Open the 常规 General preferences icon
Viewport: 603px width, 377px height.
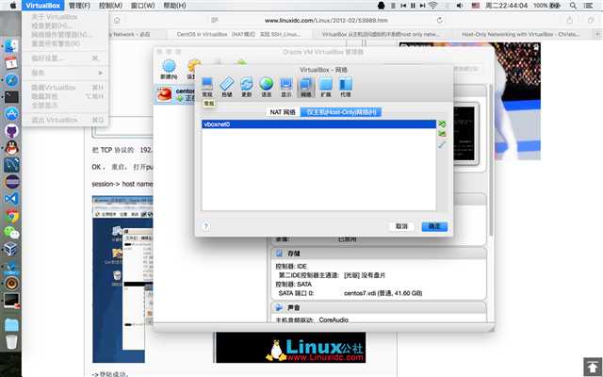coord(207,87)
